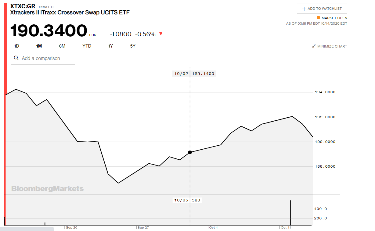
Task: Open the 5Y chart range
Action: [x=133, y=46]
